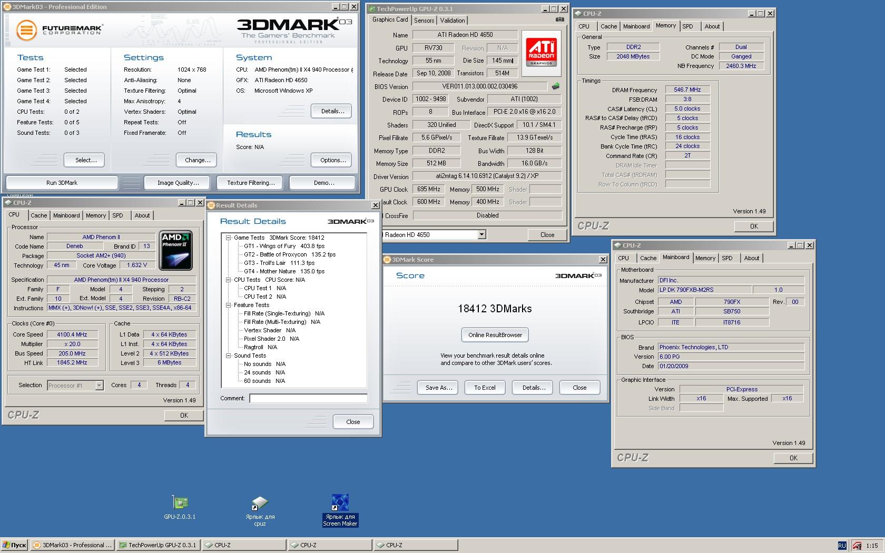Open the Processor #1 selection dropdown
The width and height of the screenshot is (885, 553).
[99, 386]
